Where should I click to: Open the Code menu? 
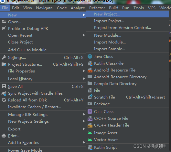tap(62, 8)
